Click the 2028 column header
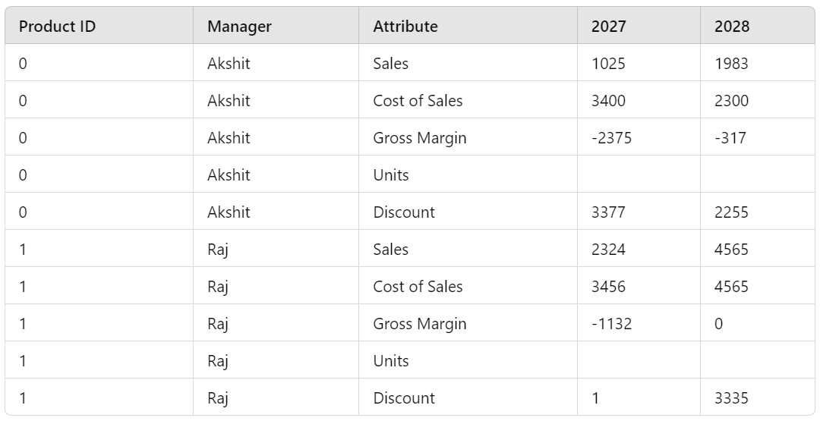 point(732,27)
